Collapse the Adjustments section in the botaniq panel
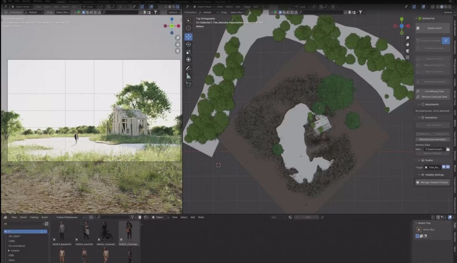Viewport: 457px width, 263px height. tap(419, 104)
